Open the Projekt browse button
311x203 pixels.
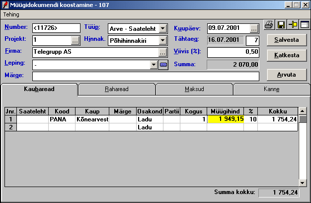75,40
